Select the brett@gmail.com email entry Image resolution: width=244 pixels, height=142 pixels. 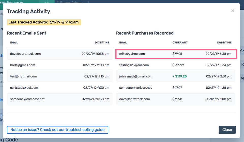click(23, 65)
